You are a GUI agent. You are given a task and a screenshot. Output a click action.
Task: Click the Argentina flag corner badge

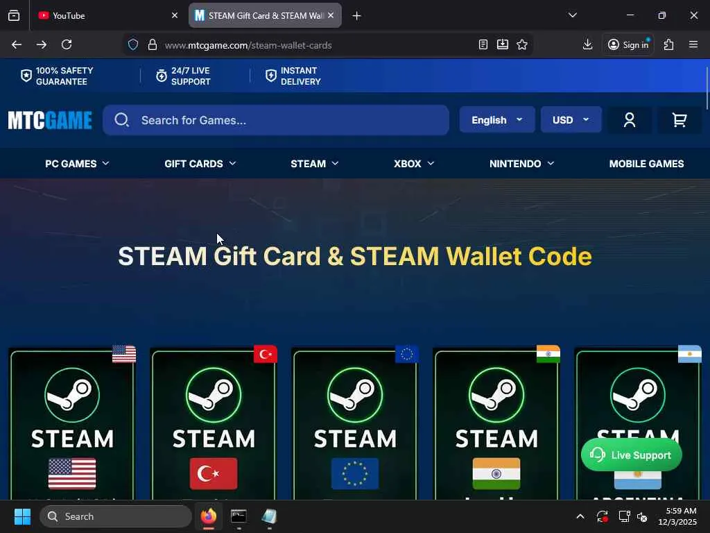point(690,354)
